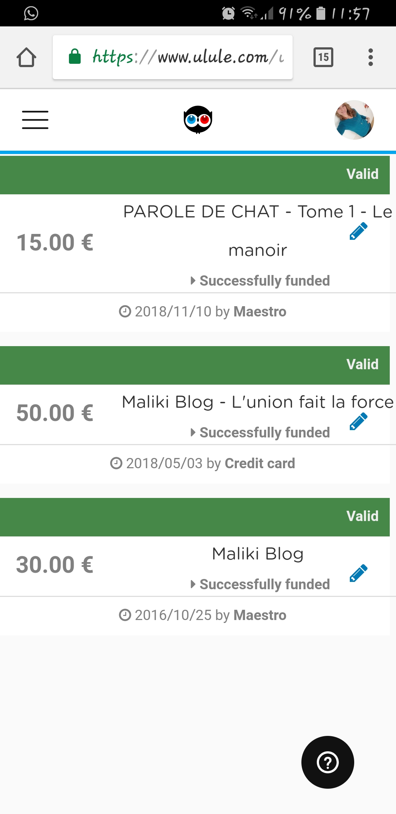Edit the 50.00 € Maliki Blog contribution
This screenshot has height=814, width=396.
pyautogui.click(x=358, y=422)
